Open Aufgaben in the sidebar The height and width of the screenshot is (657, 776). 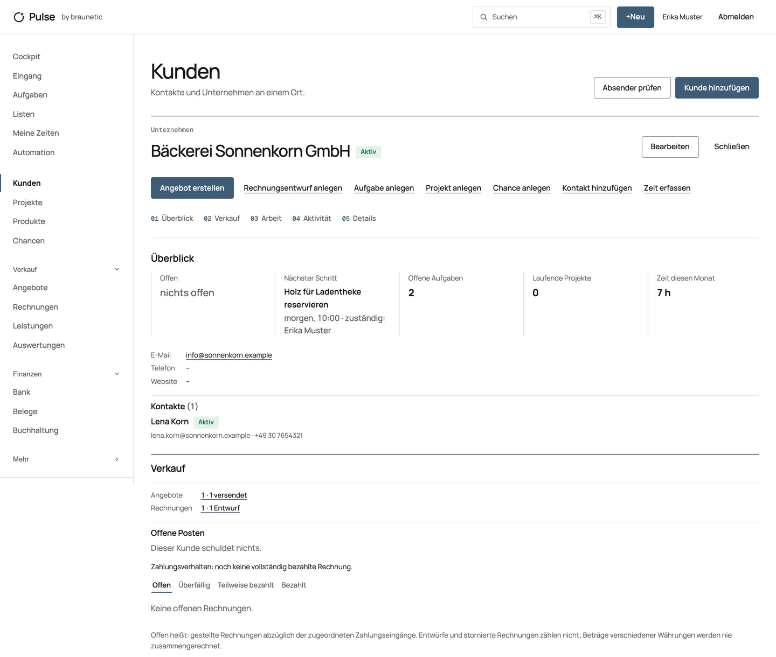coord(30,95)
